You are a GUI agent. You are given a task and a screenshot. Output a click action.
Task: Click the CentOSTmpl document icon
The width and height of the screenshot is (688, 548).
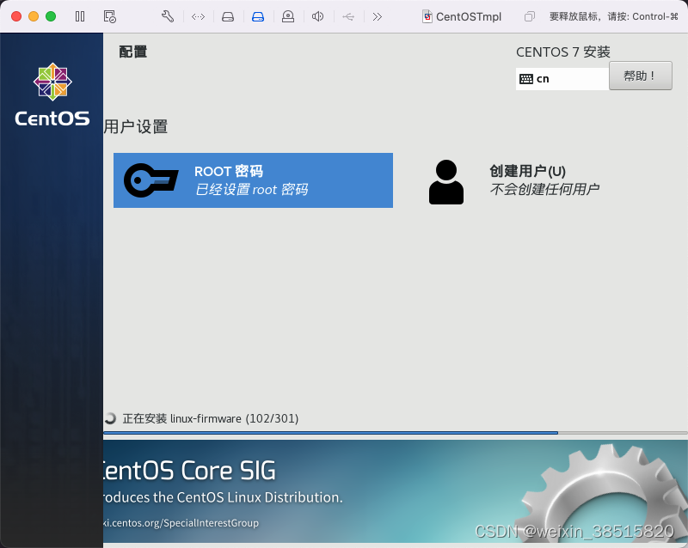(x=427, y=16)
